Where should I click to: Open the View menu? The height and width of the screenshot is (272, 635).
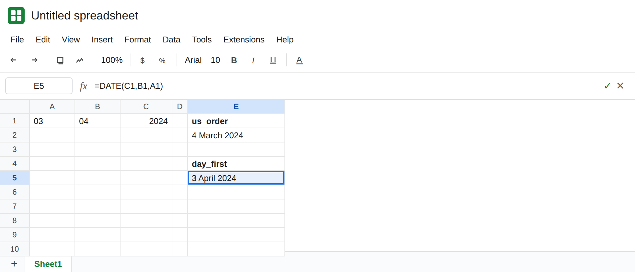pos(71,40)
